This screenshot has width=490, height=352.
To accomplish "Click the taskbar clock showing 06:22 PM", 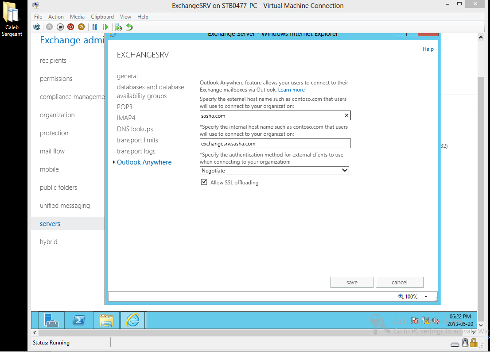I will tap(460, 320).
